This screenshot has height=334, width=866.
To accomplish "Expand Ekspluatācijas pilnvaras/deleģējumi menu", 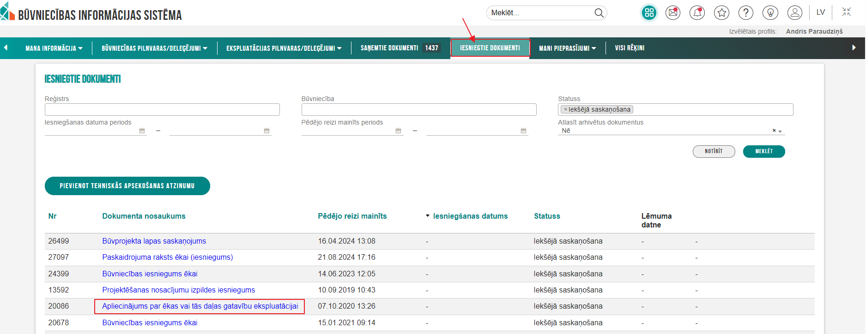I will coord(284,48).
